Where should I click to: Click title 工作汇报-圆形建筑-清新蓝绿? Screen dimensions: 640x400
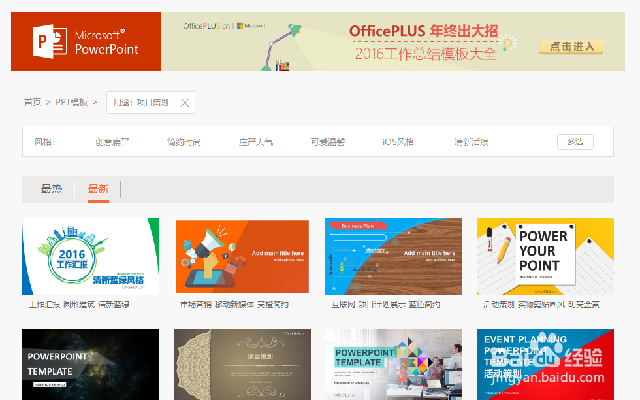[x=79, y=305]
